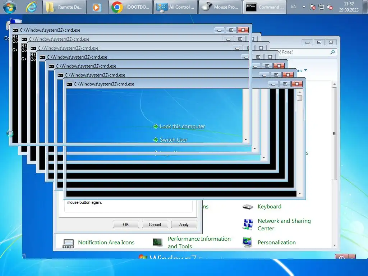This screenshot has height=276, width=368.
Task: Show hidden tray icons arrow
Action: pyautogui.click(x=304, y=7)
